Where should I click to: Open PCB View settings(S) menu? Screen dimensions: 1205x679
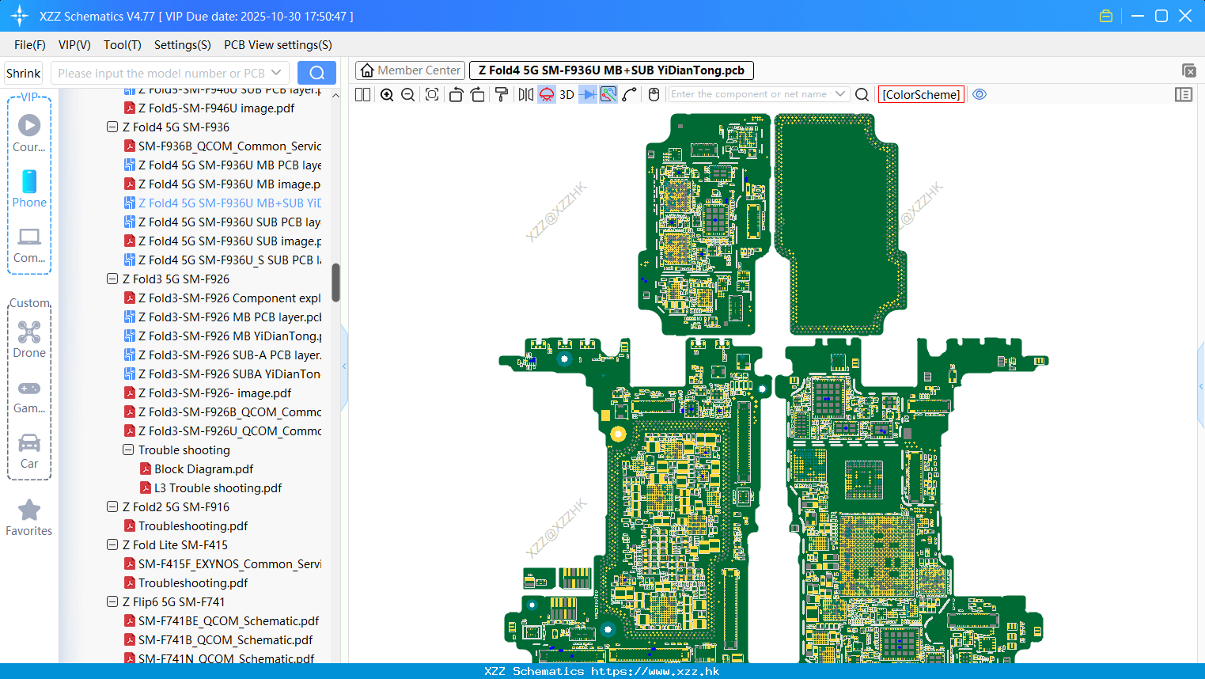coord(278,45)
